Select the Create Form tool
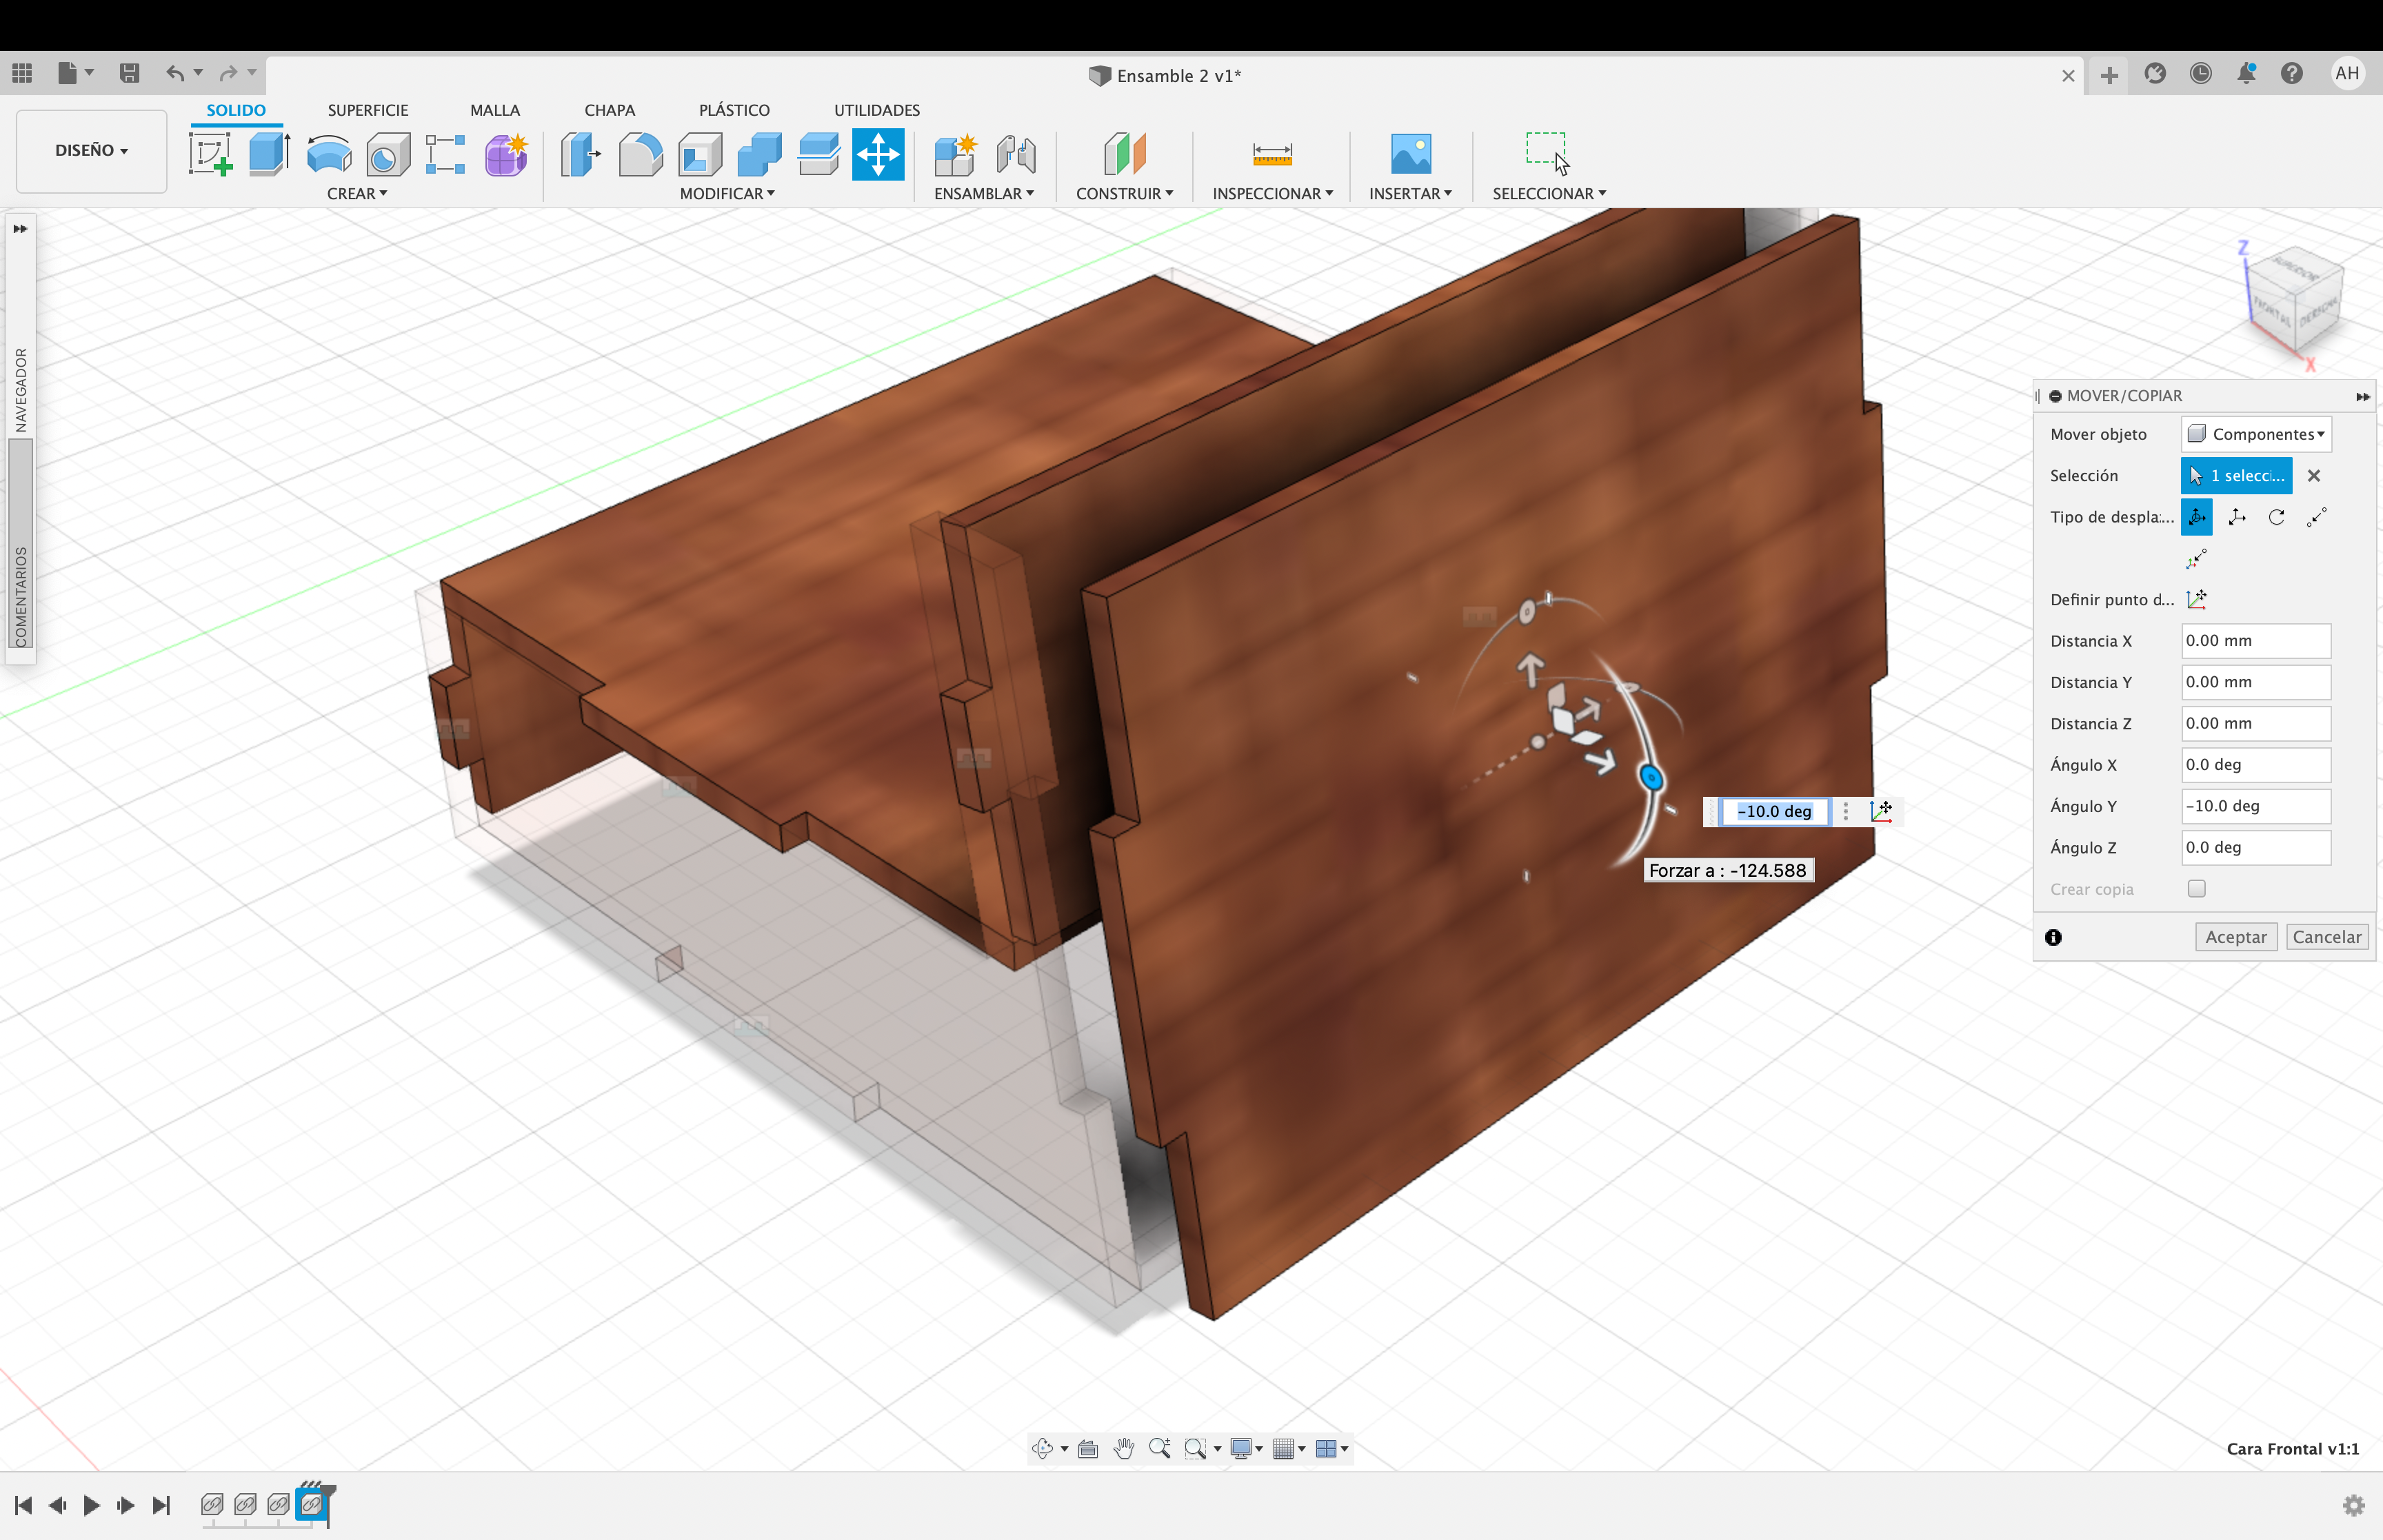 pos(506,154)
